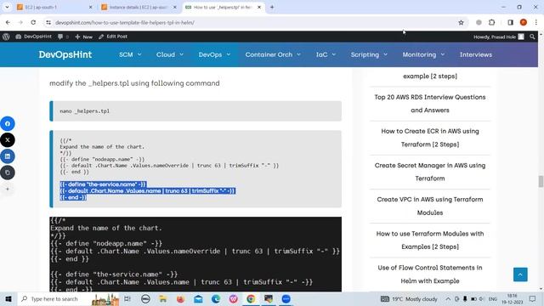This screenshot has height=306, width=544.
Task: Open the taskbar clock and date
Action: pos(512,299)
